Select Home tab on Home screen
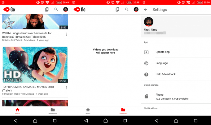The height and width of the screenshot is (125, 211). [17, 111]
